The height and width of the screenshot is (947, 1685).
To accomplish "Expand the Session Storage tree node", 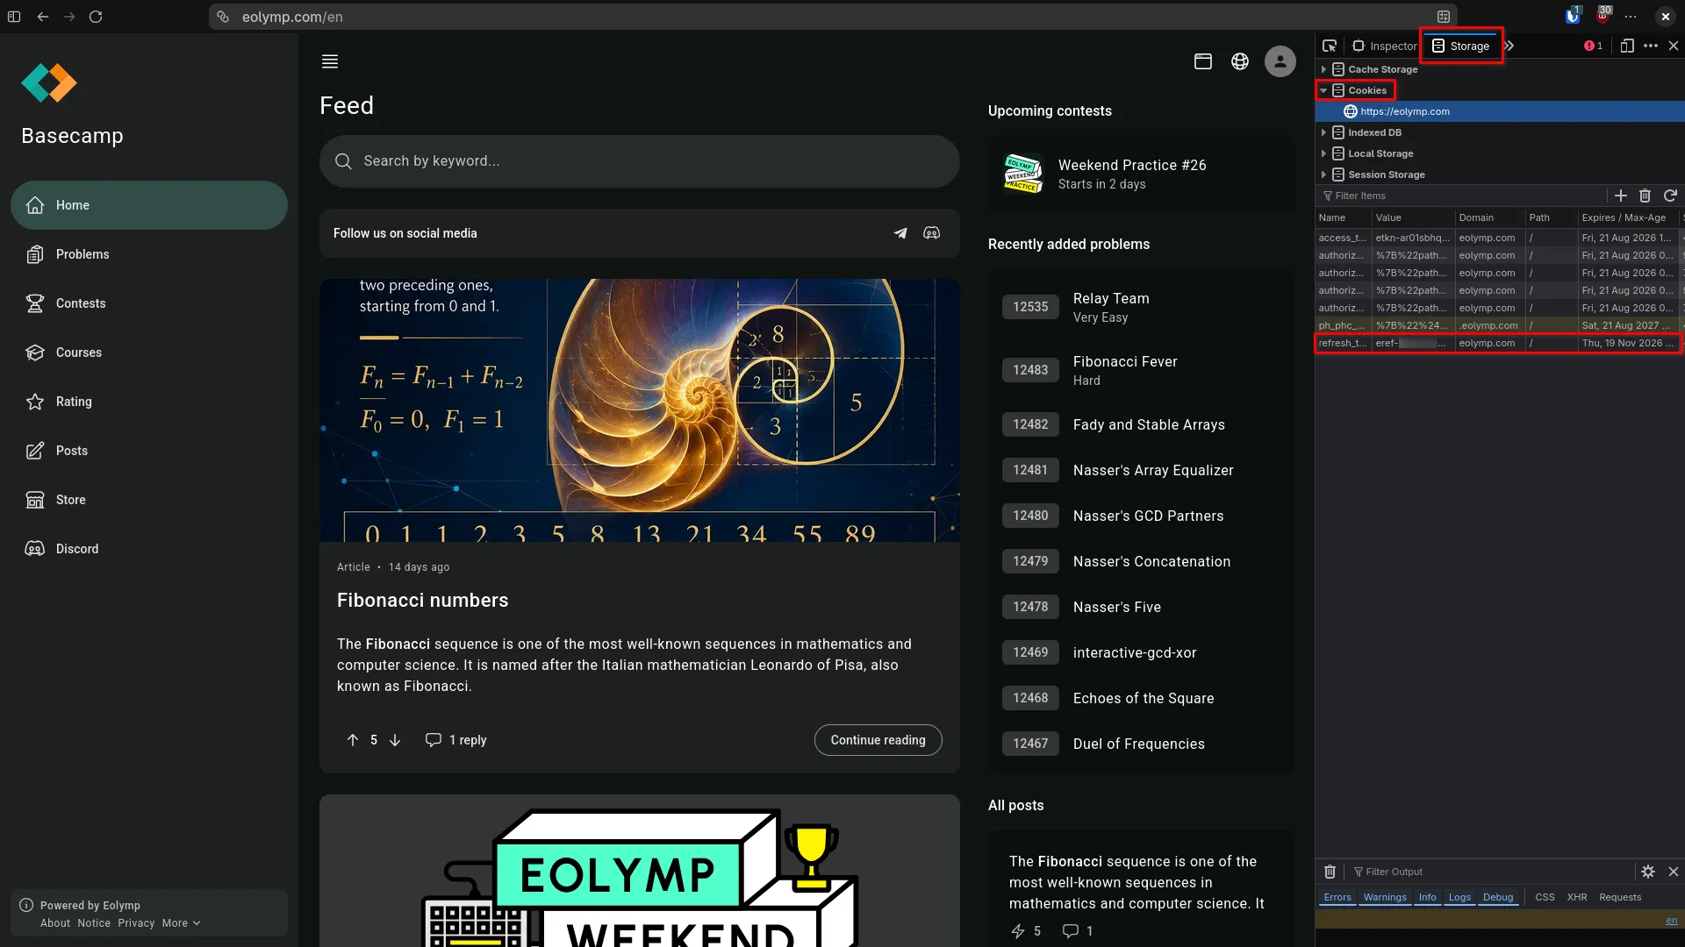I will pyautogui.click(x=1323, y=174).
